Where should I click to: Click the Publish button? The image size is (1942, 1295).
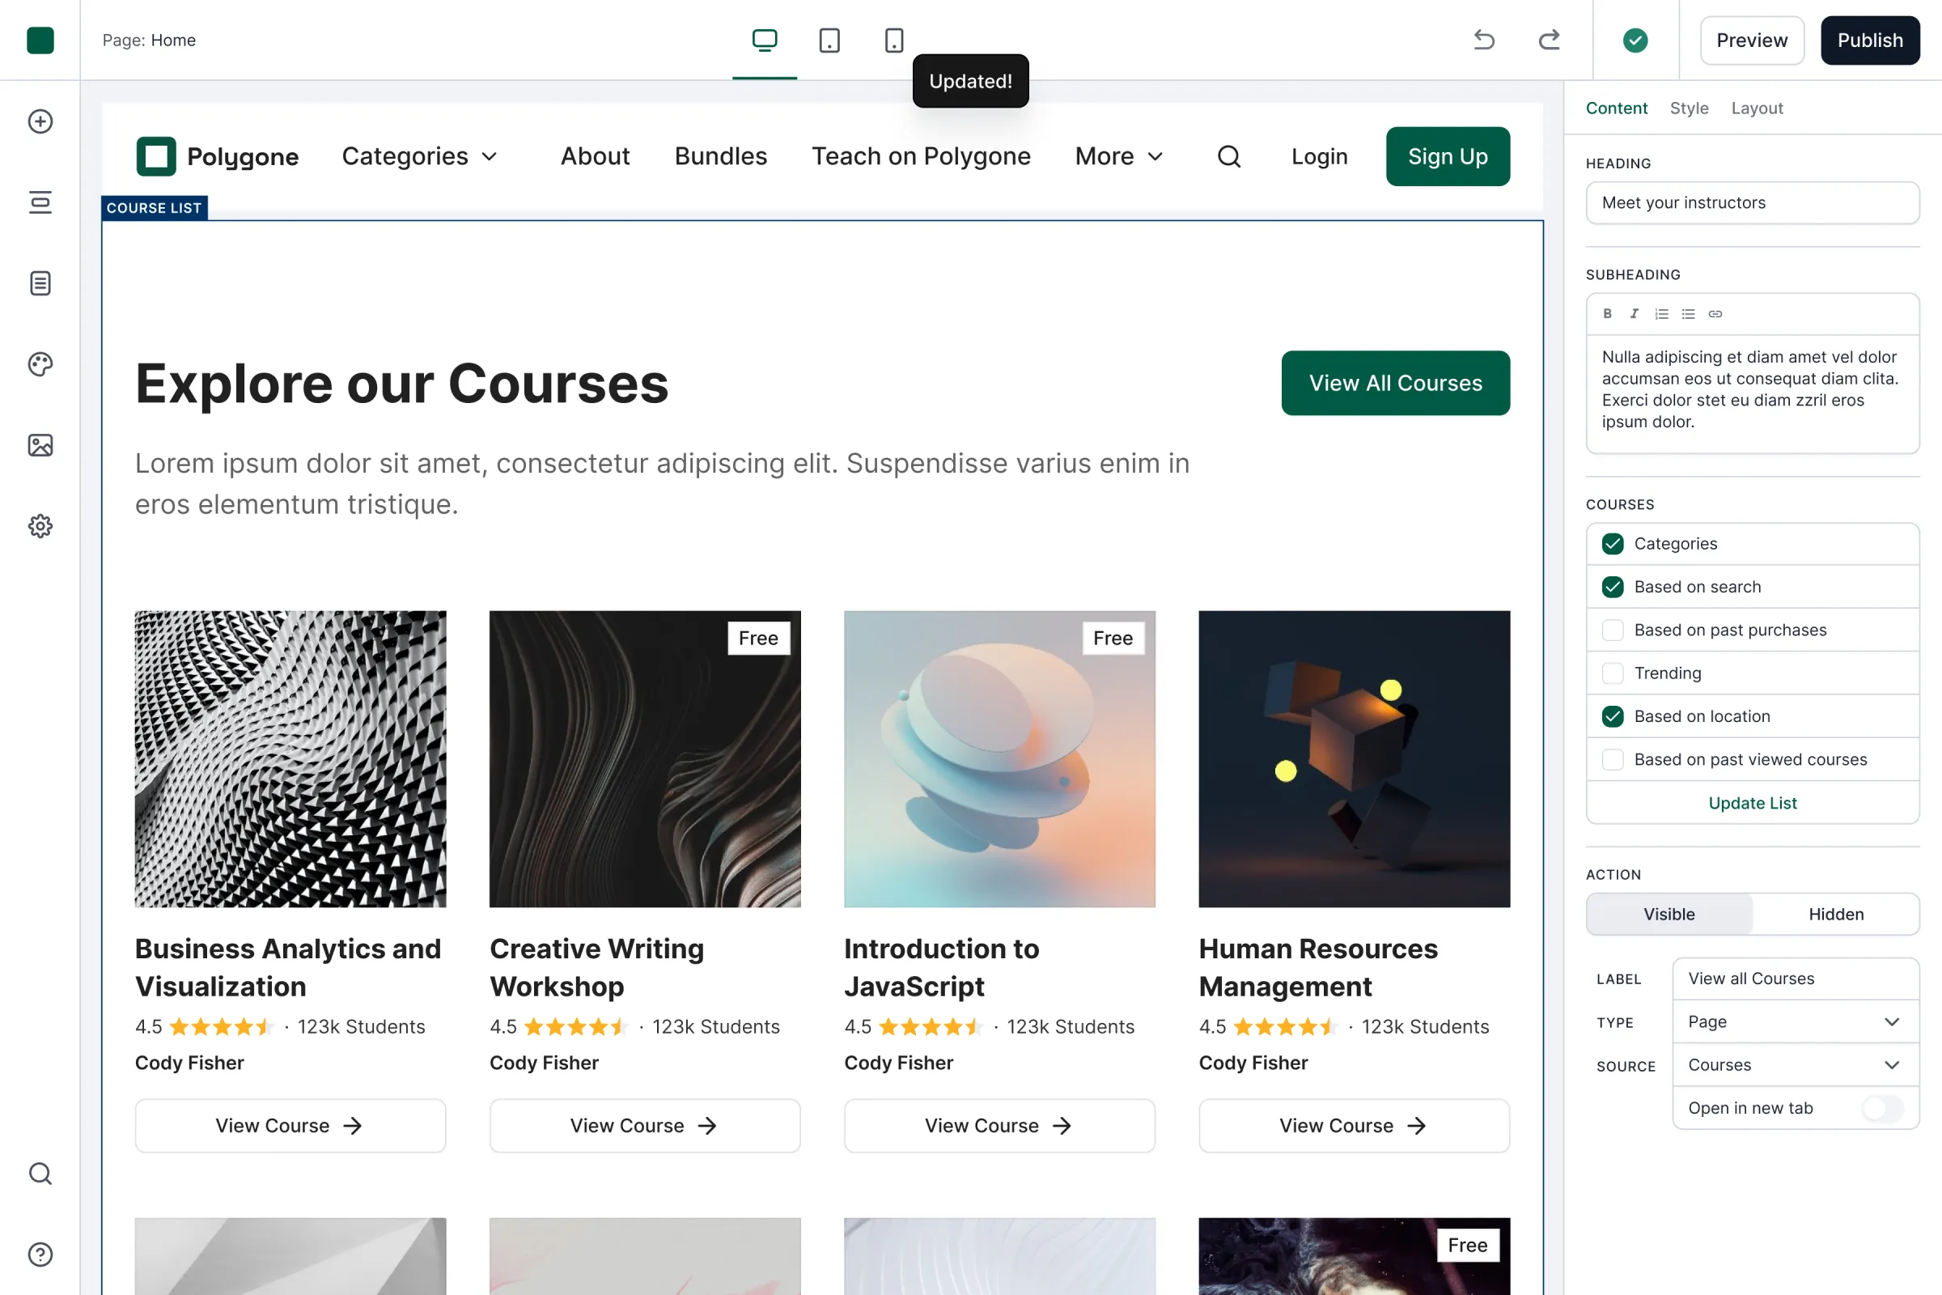(x=1869, y=40)
